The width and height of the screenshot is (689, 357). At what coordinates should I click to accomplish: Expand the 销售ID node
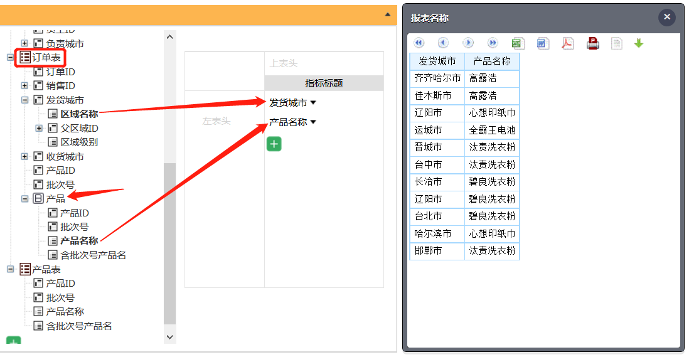point(24,86)
